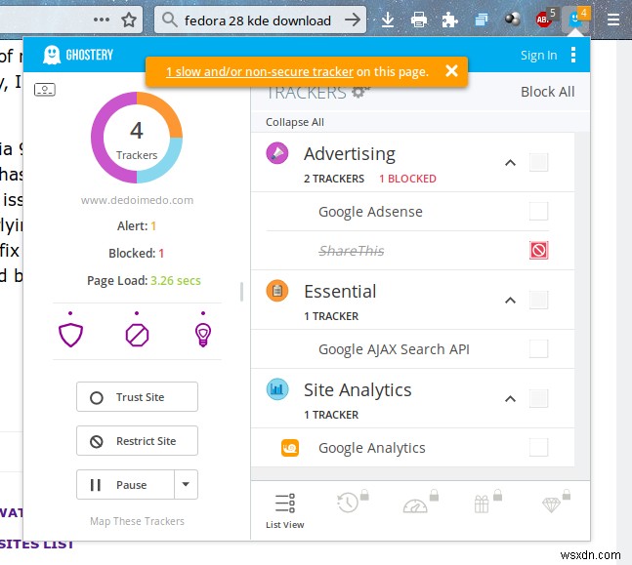Switch to the simple view panel icon
The width and height of the screenshot is (632, 565).
pyautogui.click(x=45, y=90)
